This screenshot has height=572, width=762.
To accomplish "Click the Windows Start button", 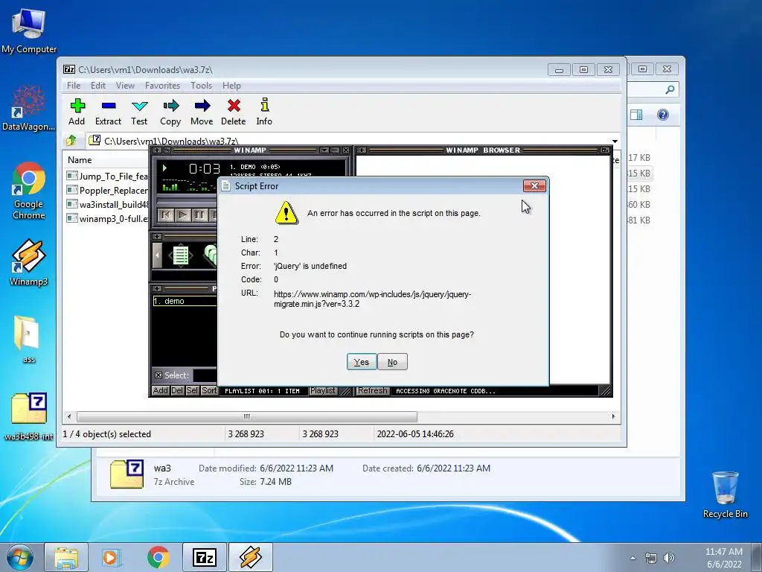I will click(x=20, y=557).
